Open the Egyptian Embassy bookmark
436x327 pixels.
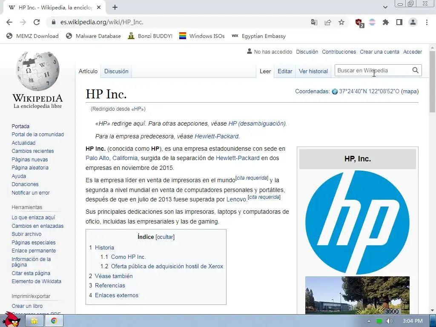click(x=258, y=36)
